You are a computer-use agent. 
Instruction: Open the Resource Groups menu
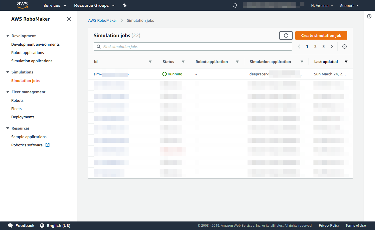(94, 6)
